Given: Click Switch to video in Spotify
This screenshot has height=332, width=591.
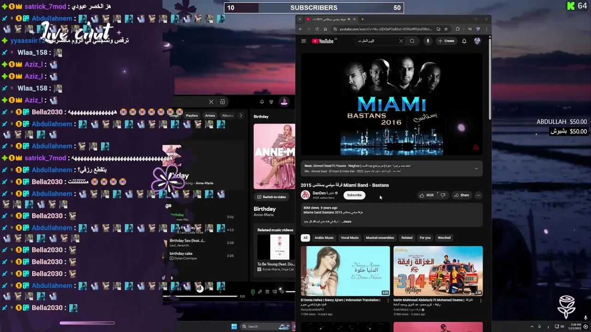Looking at the screenshot, I should (271, 197).
